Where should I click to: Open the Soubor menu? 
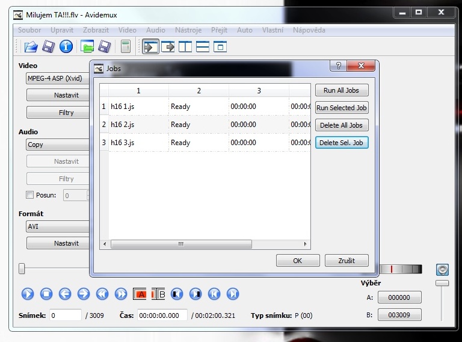(x=29, y=30)
